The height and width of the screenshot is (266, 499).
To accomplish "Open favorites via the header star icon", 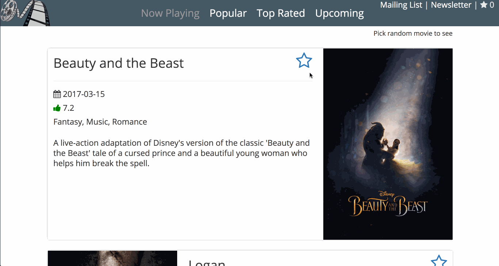I will point(484,5).
